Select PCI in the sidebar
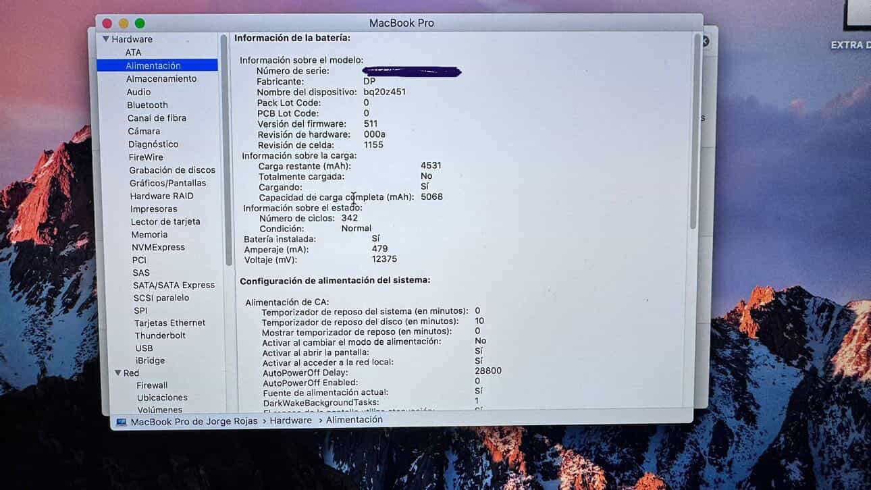 pos(139,260)
